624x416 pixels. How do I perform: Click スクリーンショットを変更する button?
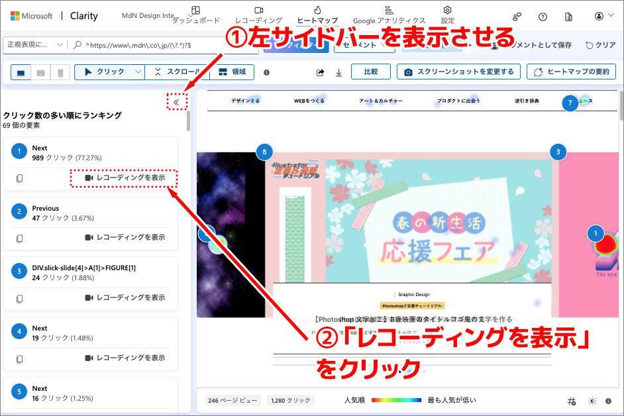pyautogui.click(x=458, y=72)
